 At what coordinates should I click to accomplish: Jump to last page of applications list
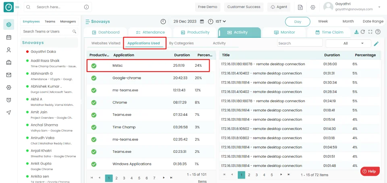(171, 178)
